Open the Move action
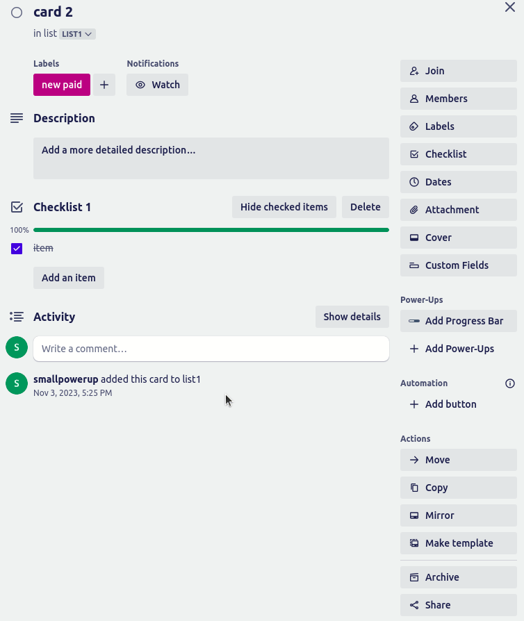524x621 pixels. [458, 459]
